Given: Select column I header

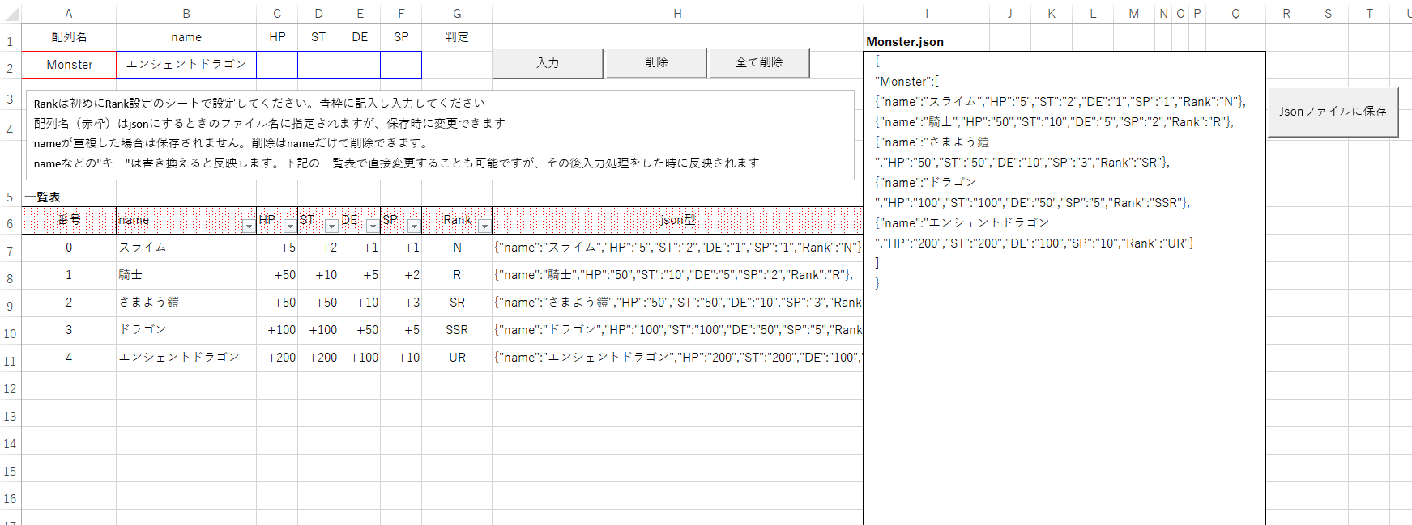Looking at the screenshot, I should coord(927,14).
